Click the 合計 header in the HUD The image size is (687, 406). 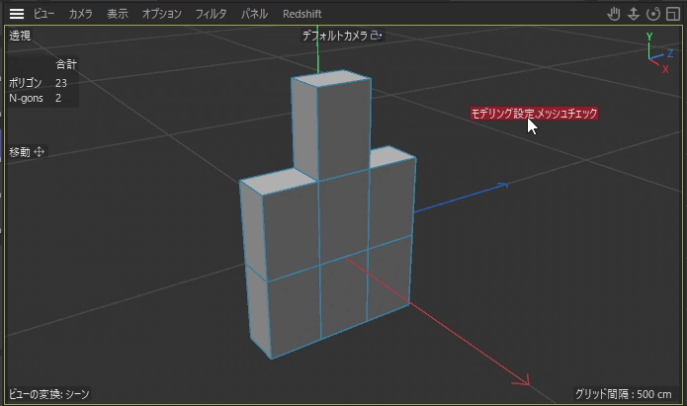pyautogui.click(x=66, y=64)
